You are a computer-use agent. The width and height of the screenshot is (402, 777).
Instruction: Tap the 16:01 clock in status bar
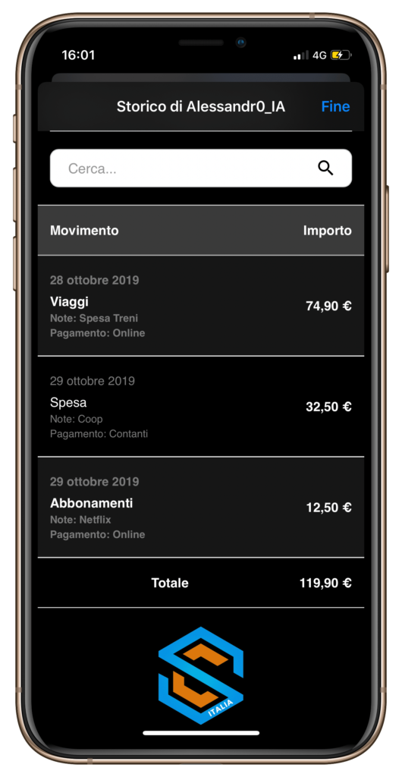78,55
